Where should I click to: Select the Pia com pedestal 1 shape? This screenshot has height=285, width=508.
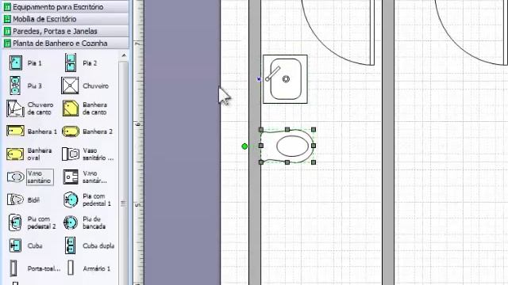pyautogui.click(x=87, y=199)
